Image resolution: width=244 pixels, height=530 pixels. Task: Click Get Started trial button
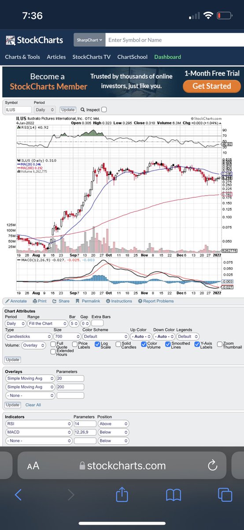tap(212, 86)
